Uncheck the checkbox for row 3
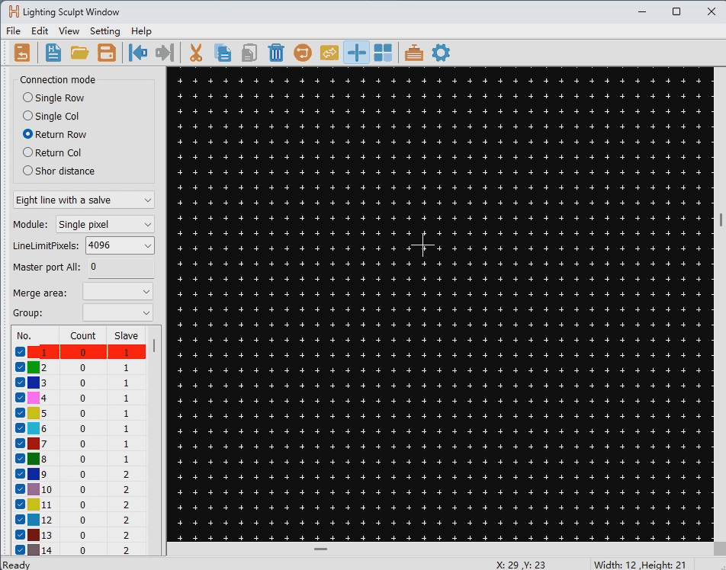This screenshot has width=726, height=570. tap(19, 383)
